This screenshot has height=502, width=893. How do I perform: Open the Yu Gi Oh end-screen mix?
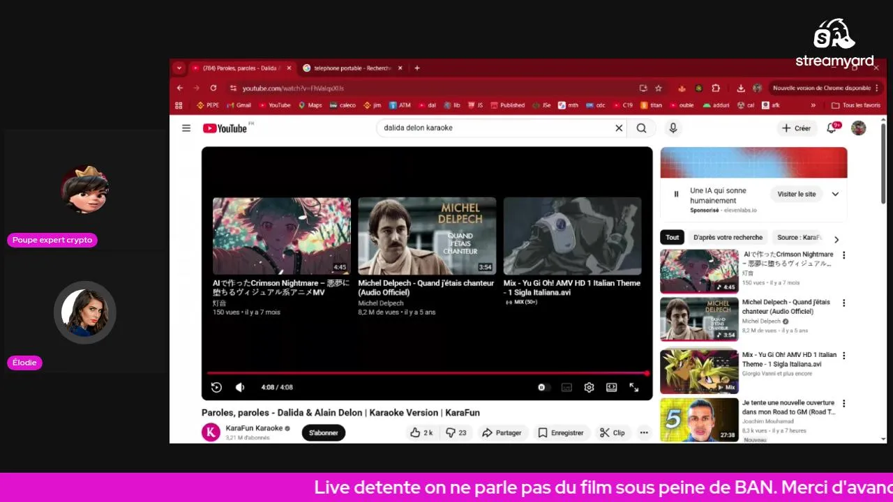pos(572,236)
